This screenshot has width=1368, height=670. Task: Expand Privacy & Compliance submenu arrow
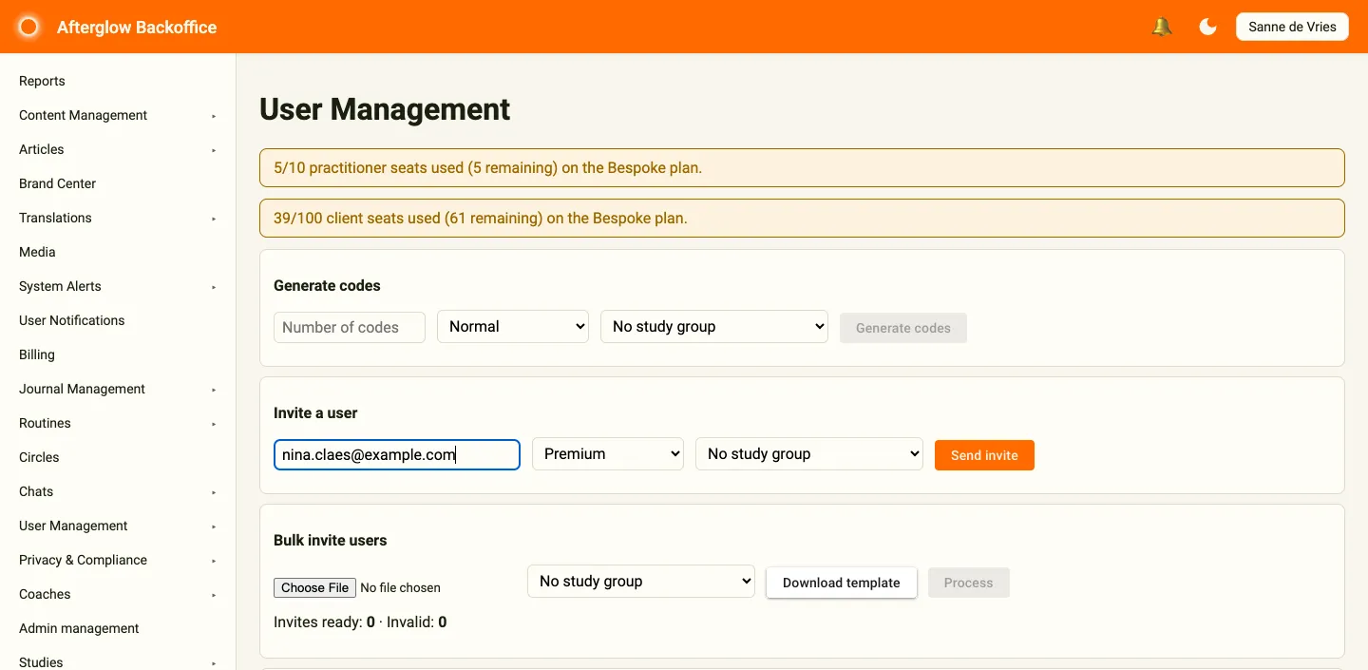(214, 561)
